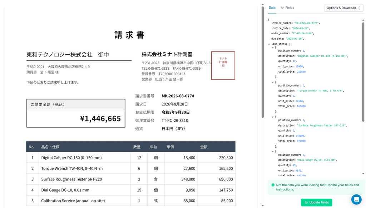This screenshot has height=208, width=366.
Task: Click the JSON panel scrollbar thumb
Action: (363, 72)
